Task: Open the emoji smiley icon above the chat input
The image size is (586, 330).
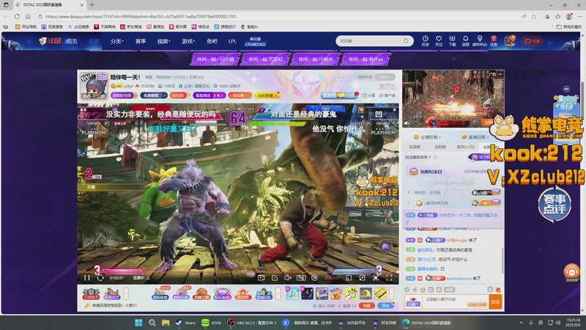Action: tap(407, 290)
